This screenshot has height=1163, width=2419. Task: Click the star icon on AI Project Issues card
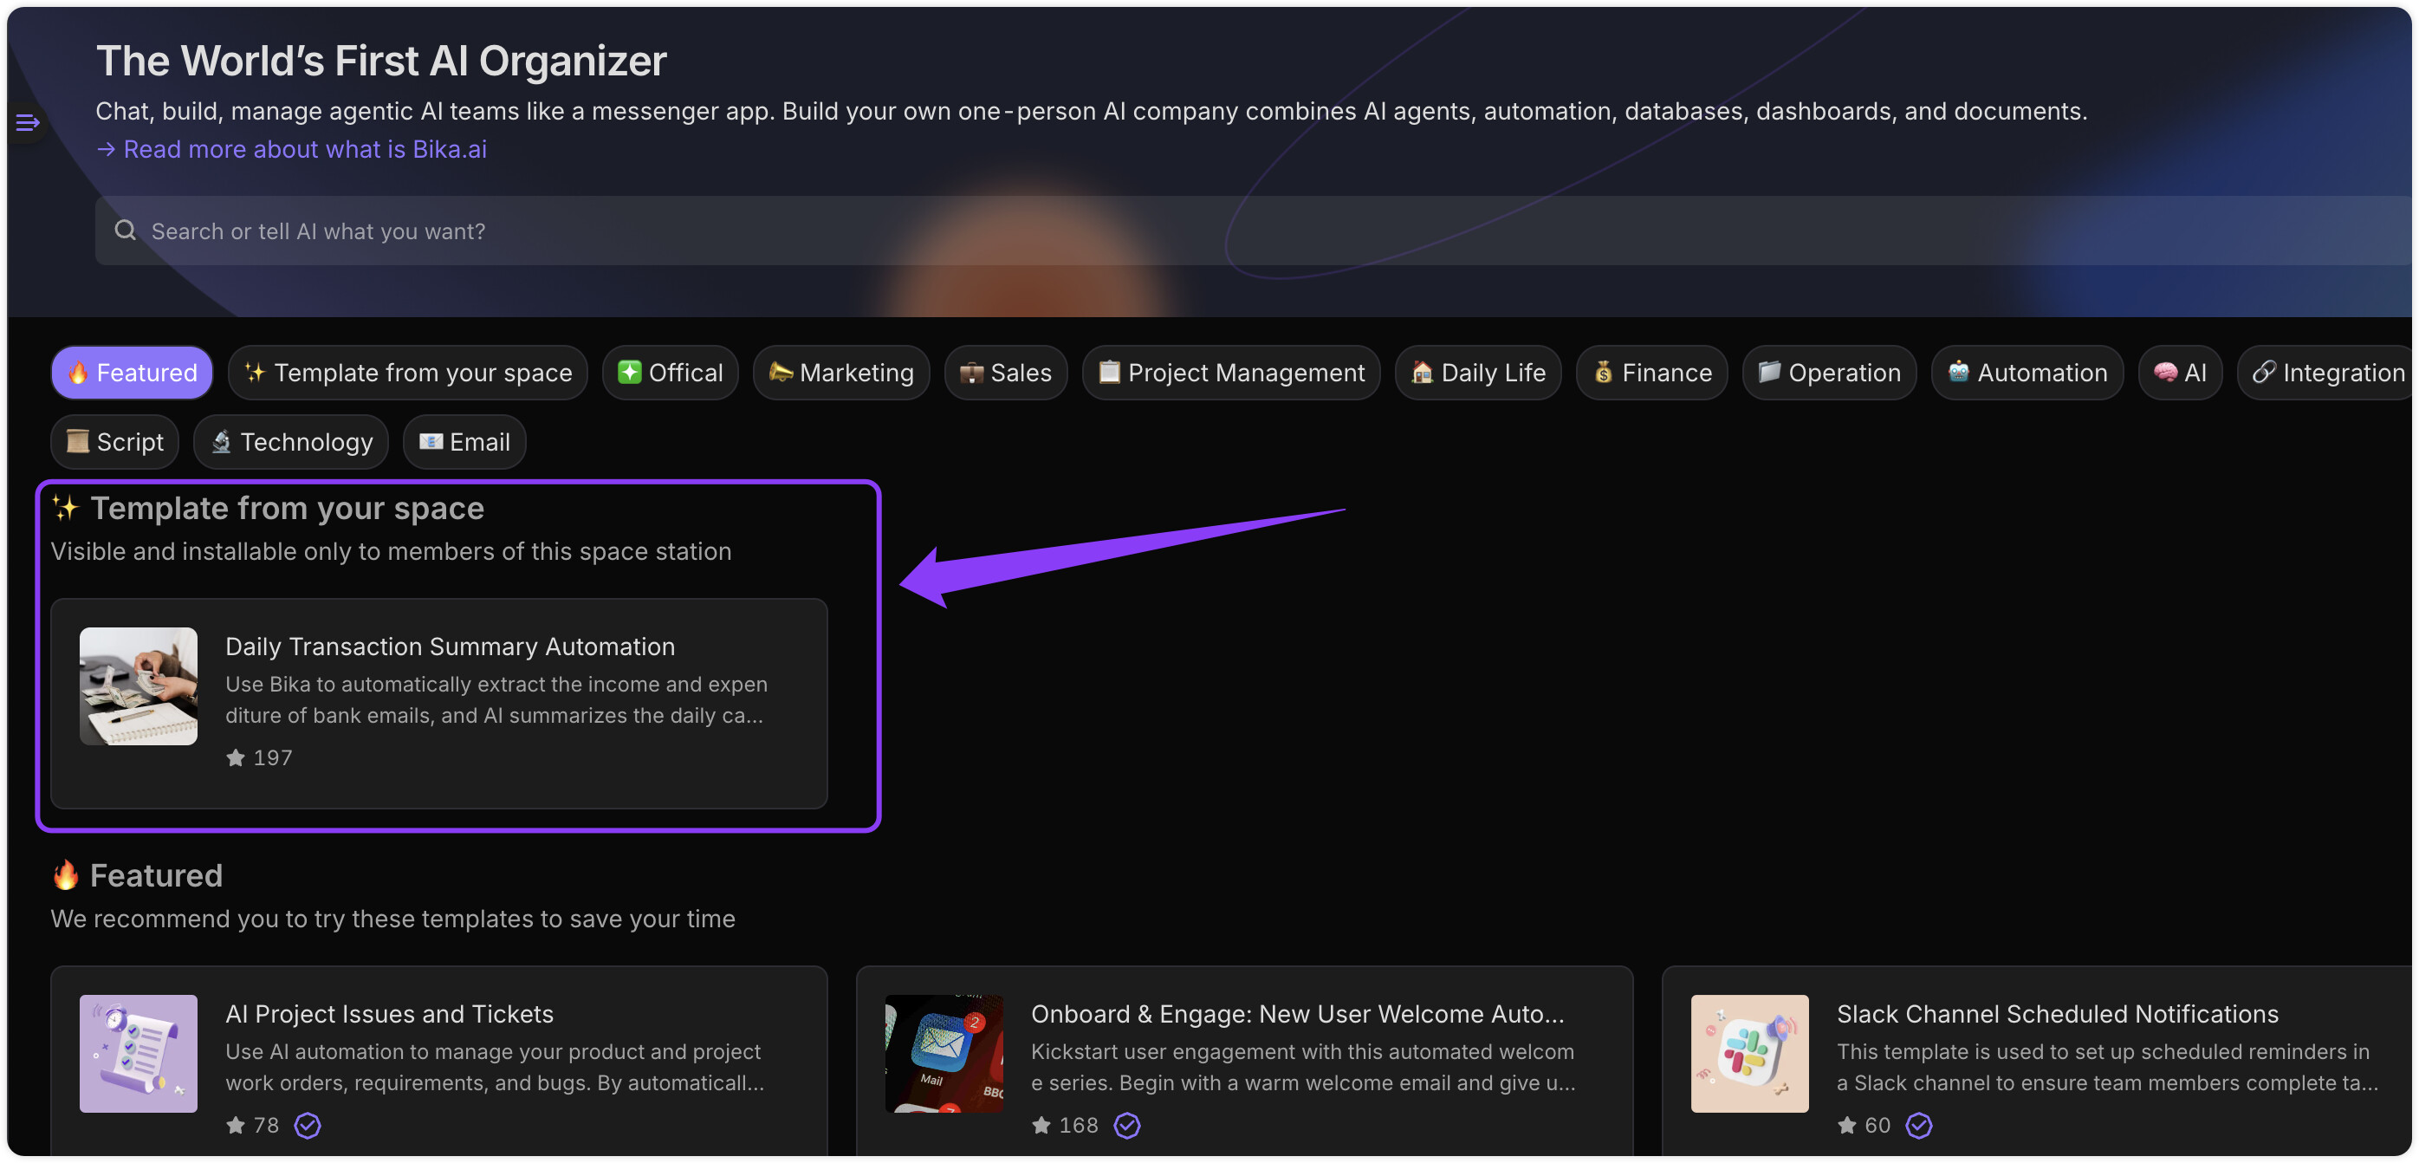pos(235,1125)
